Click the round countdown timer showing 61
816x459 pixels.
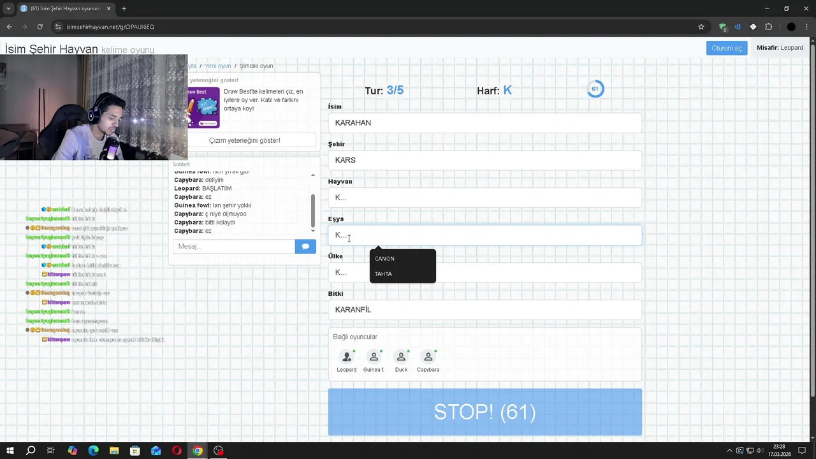pos(595,89)
